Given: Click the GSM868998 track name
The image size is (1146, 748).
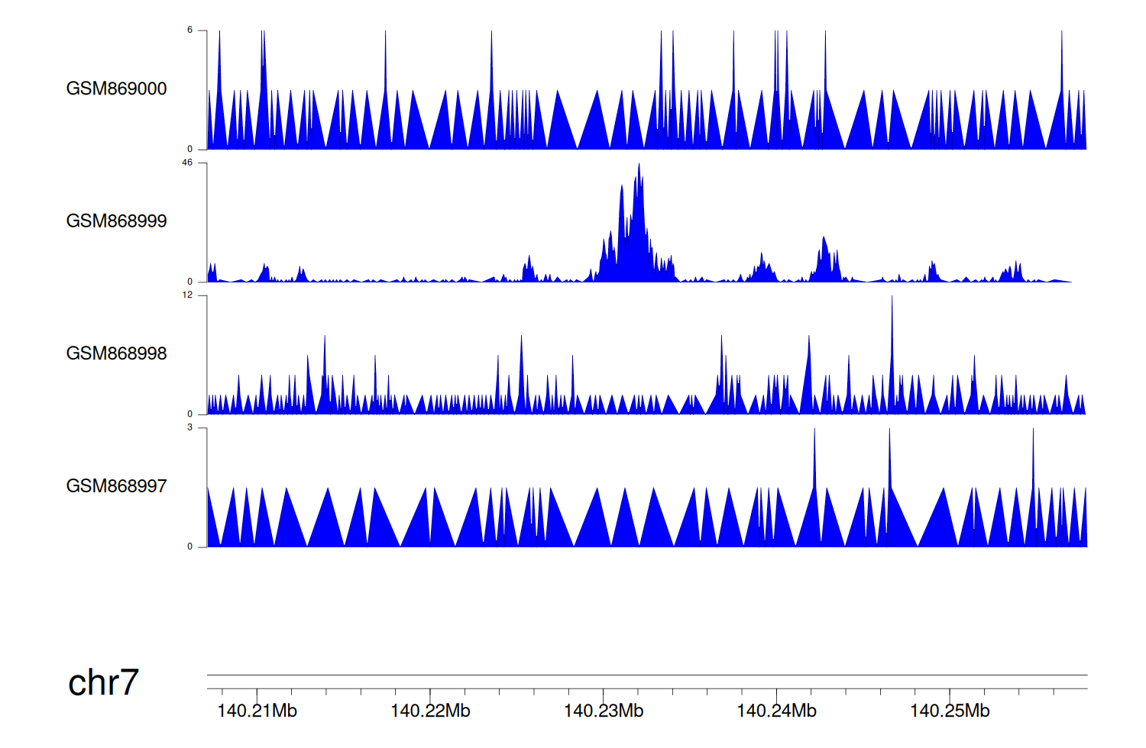Looking at the screenshot, I should point(116,353).
